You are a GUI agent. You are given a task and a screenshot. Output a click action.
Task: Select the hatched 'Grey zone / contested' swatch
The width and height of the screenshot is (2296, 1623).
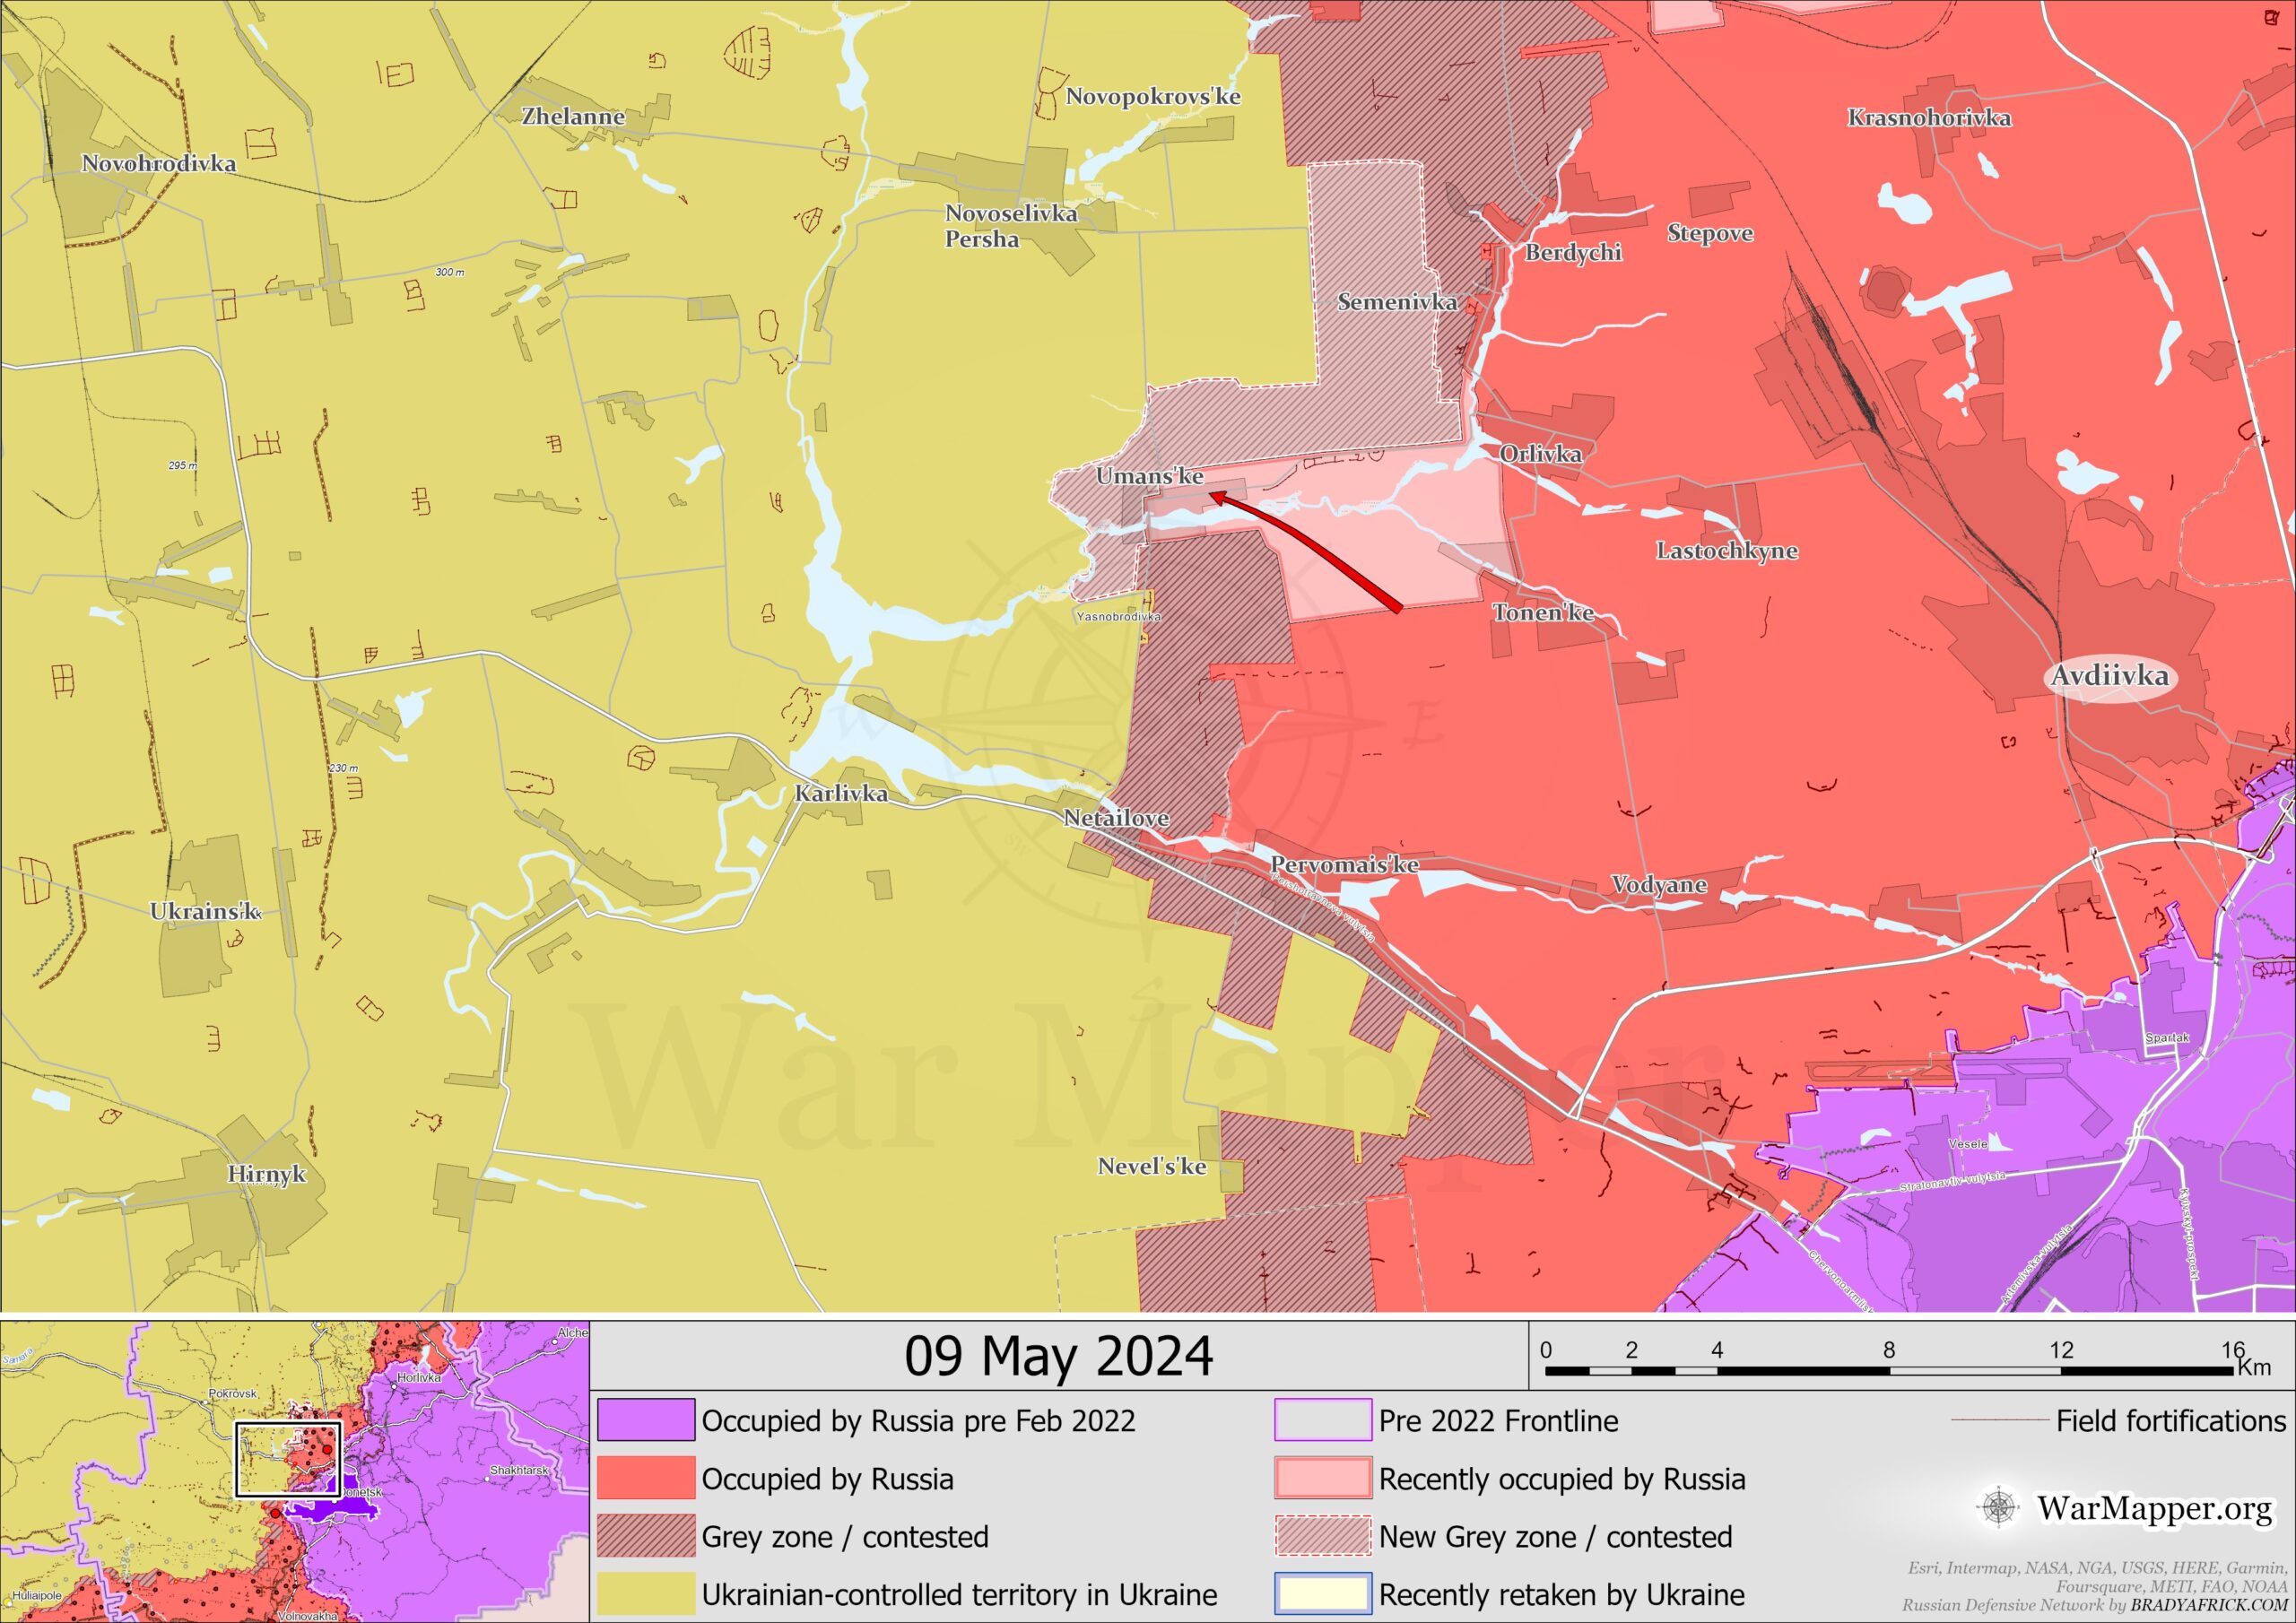tap(646, 1536)
